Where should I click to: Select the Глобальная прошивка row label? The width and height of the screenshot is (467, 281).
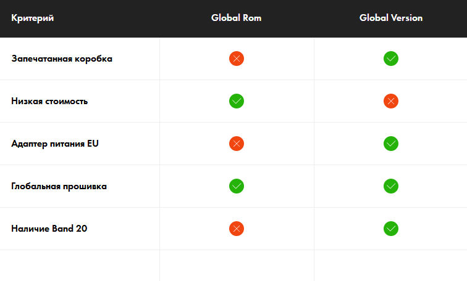(59, 186)
